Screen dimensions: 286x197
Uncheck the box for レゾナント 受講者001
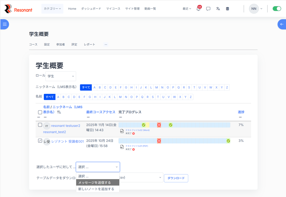point(40,141)
